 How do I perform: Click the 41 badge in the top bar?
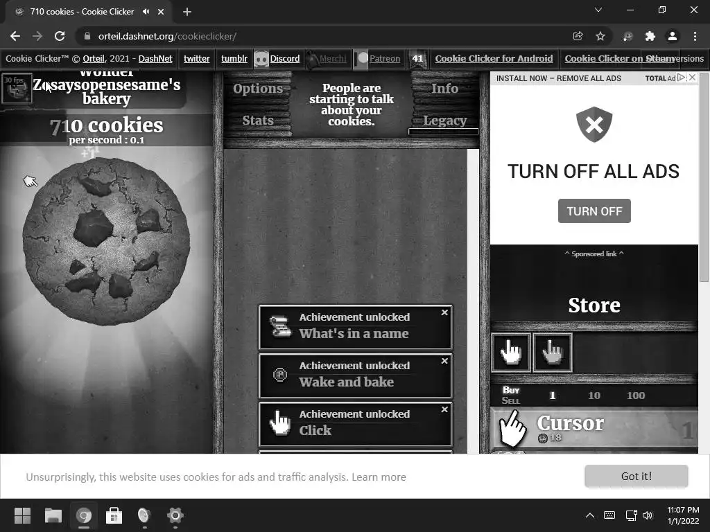(x=417, y=59)
